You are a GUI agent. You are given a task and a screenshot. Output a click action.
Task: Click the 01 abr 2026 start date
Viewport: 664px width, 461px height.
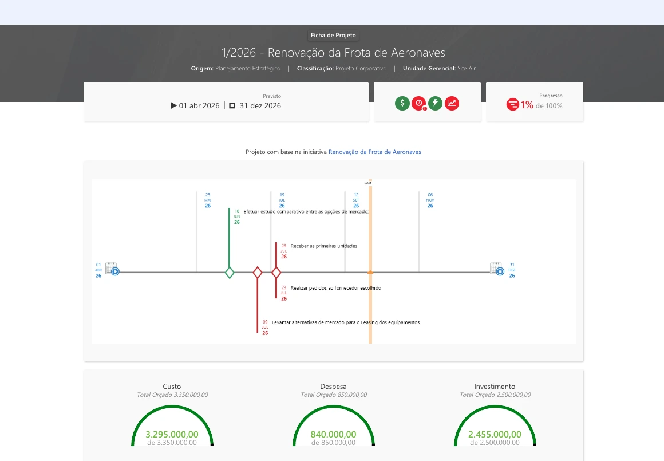(x=199, y=105)
